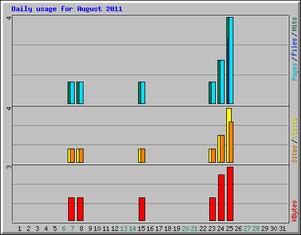The image size is (301, 235).
Task: Click green weekend day label '14'
Action: coord(132,229)
